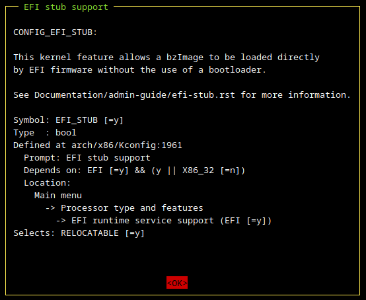This screenshot has width=366, height=300.
Task: Click the Depends on: EFI [=y] entry
Action: point(76,170)
